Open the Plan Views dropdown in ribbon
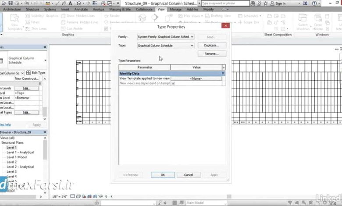 [x=202, y=16]
